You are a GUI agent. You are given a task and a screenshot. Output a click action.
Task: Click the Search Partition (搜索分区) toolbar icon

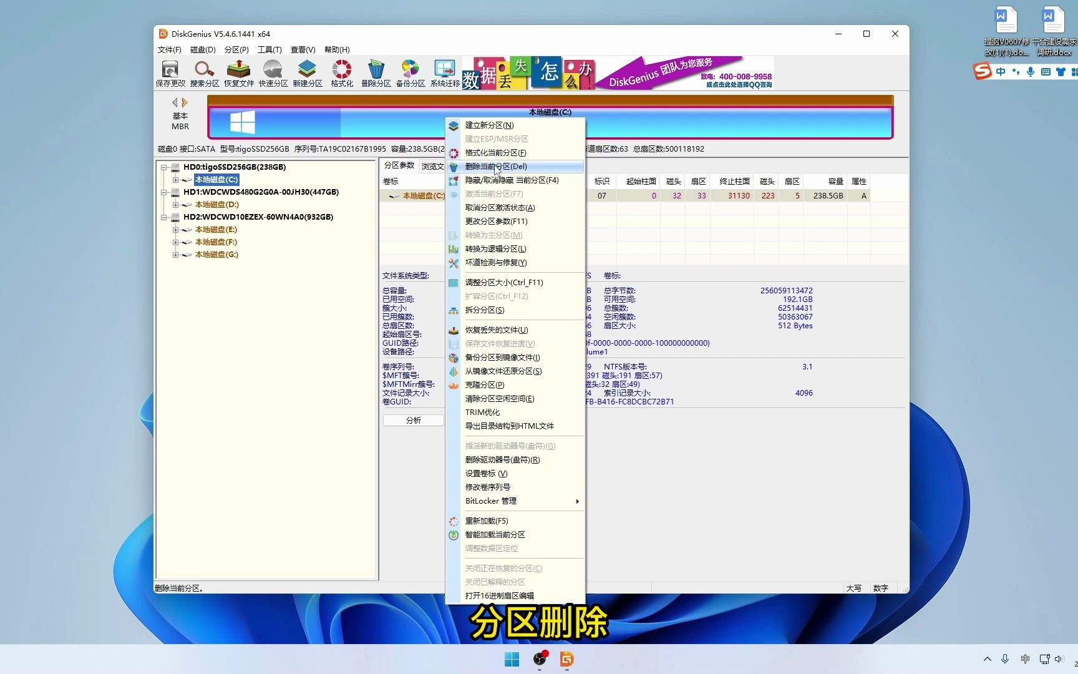pos(205,73)
